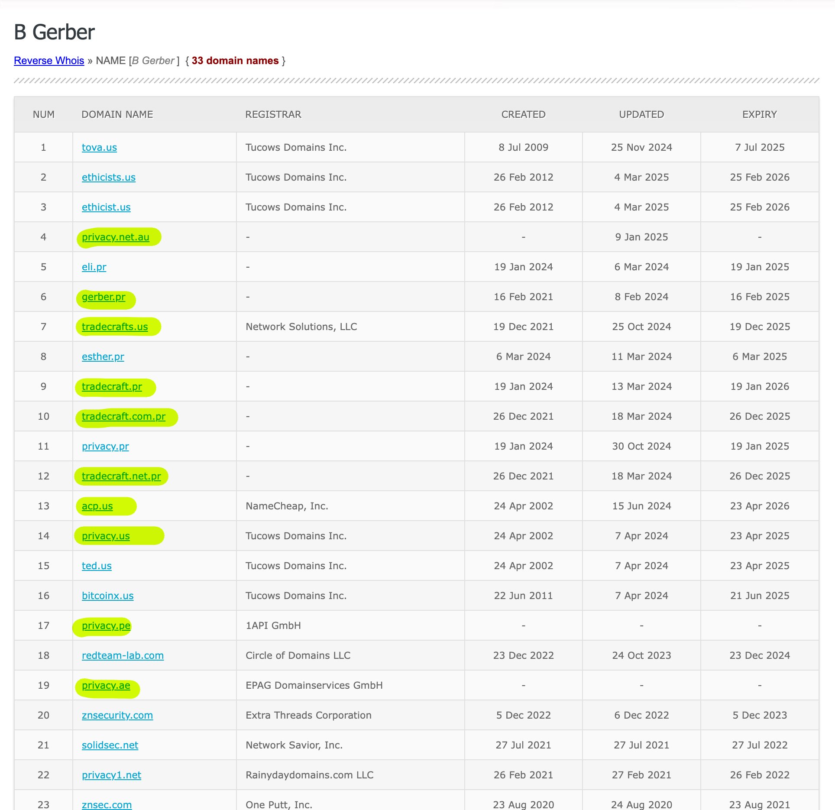Open the znsec.com domain link

pyautogui.click(x=107, y=804)
